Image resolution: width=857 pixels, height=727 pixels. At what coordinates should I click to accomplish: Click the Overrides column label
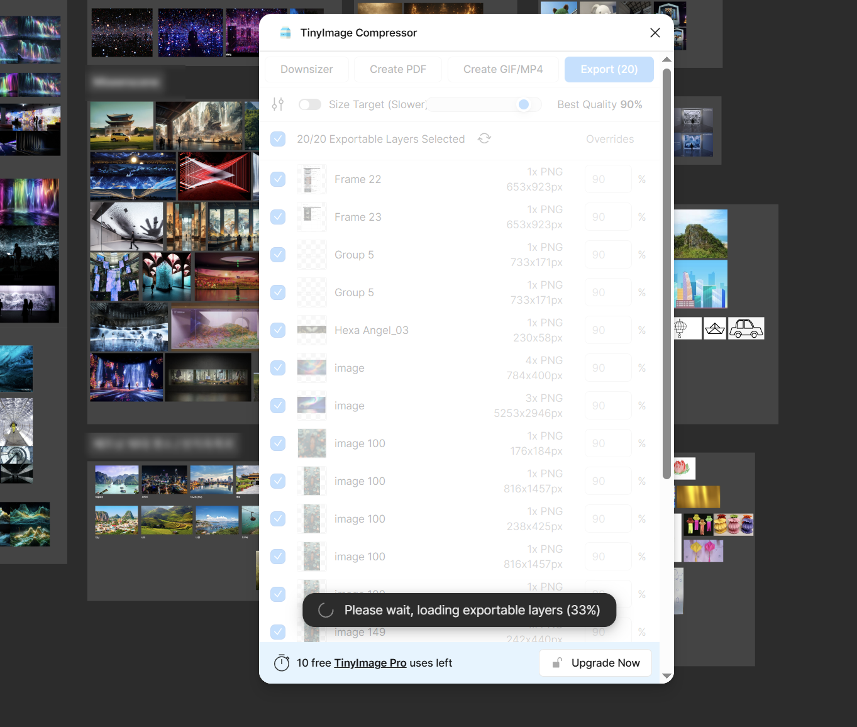tap(610, 139)
